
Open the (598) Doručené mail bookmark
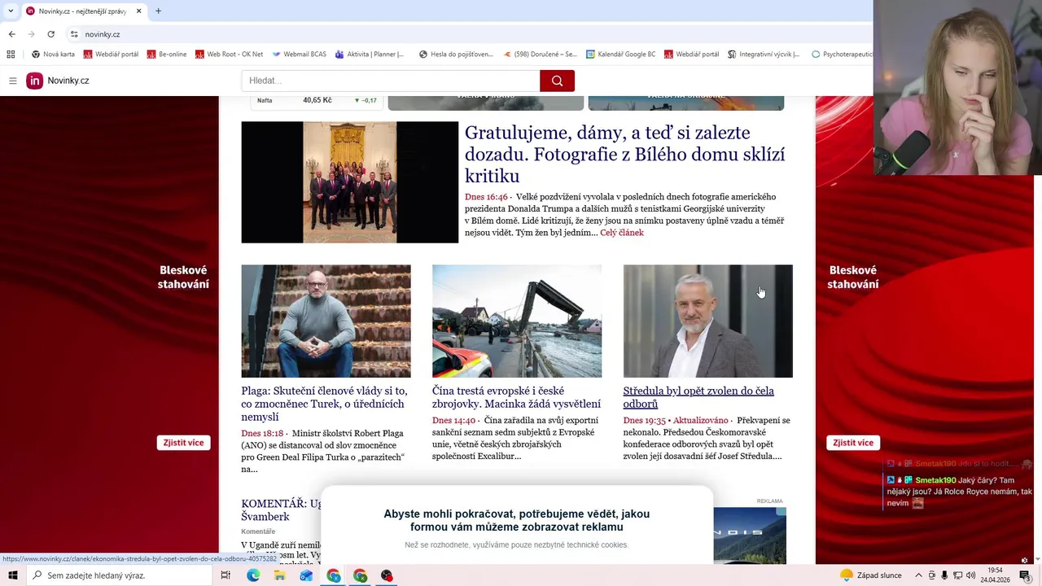pyautogui.click(x=540, y=55)
